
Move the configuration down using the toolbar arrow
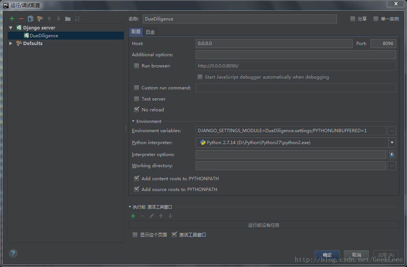pos(59,19)
